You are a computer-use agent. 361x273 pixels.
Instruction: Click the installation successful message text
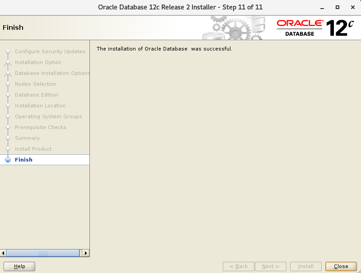pos(164,49)
